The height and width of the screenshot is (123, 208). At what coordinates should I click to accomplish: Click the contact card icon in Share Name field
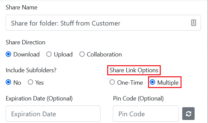click(x=193, y=23)
